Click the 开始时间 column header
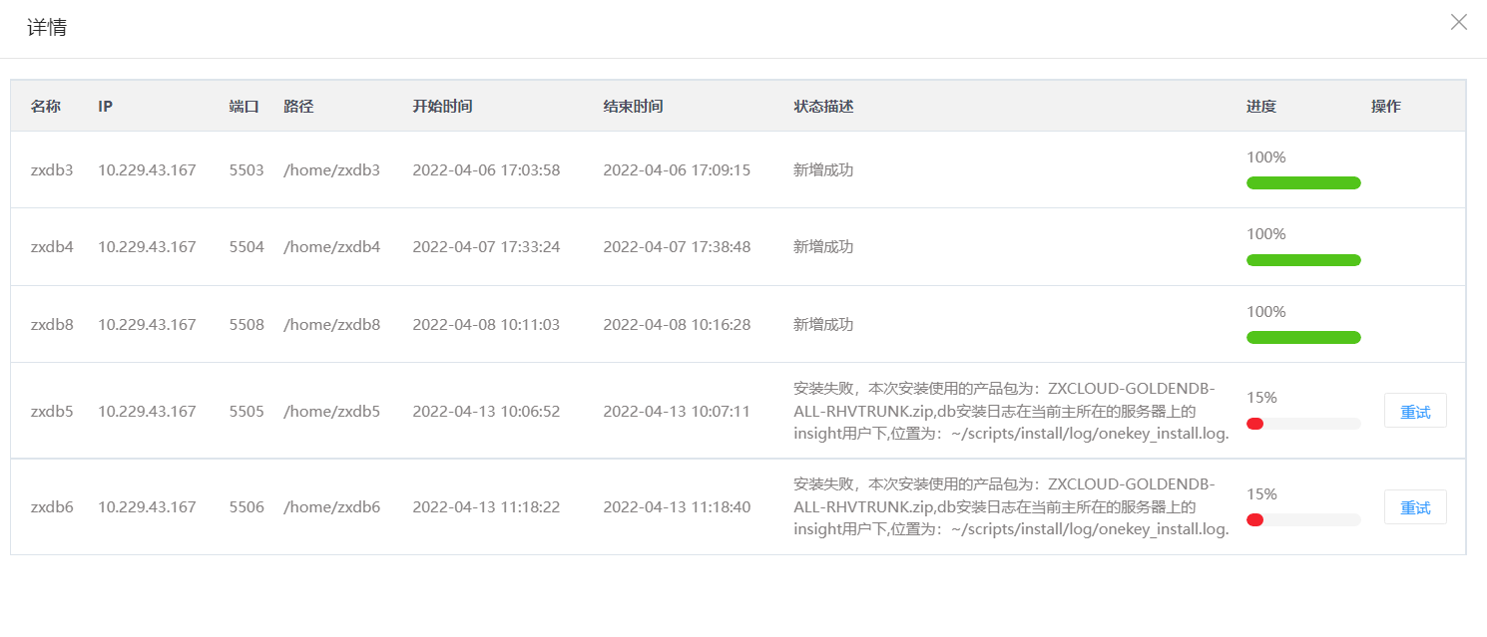This screenshot has width=1487, height=637. [x=442, y=106]
